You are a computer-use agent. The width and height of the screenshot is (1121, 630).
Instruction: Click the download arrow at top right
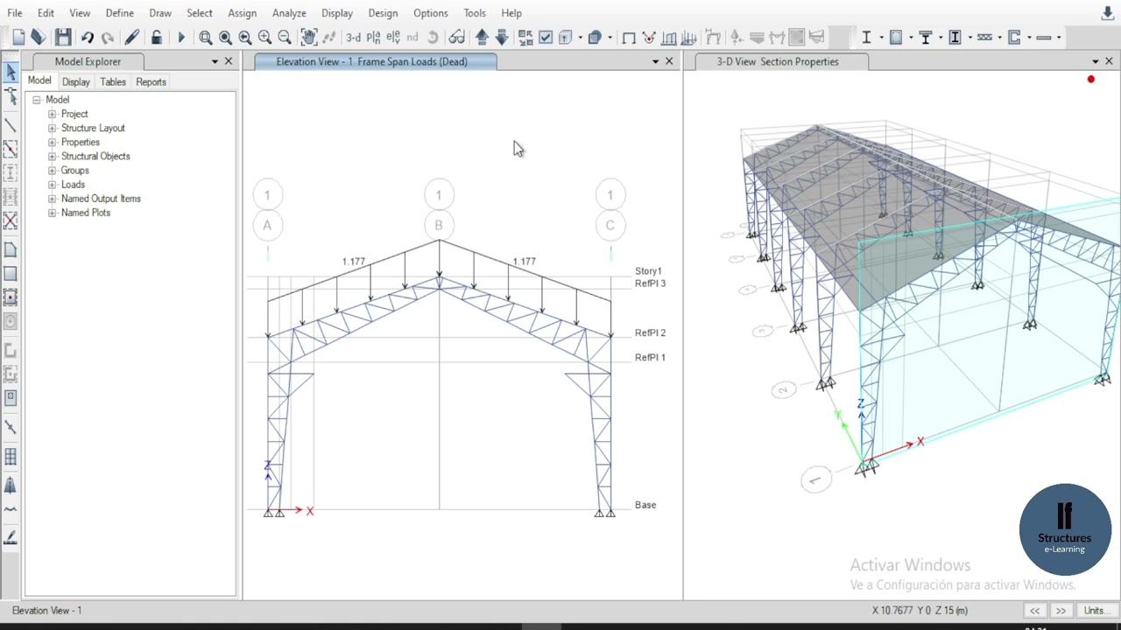coord(1108,13)
